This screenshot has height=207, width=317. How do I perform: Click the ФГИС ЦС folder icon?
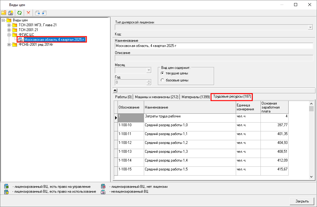[15, 35]
